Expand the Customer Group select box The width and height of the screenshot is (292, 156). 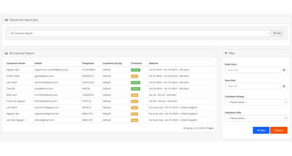point(256,102)
